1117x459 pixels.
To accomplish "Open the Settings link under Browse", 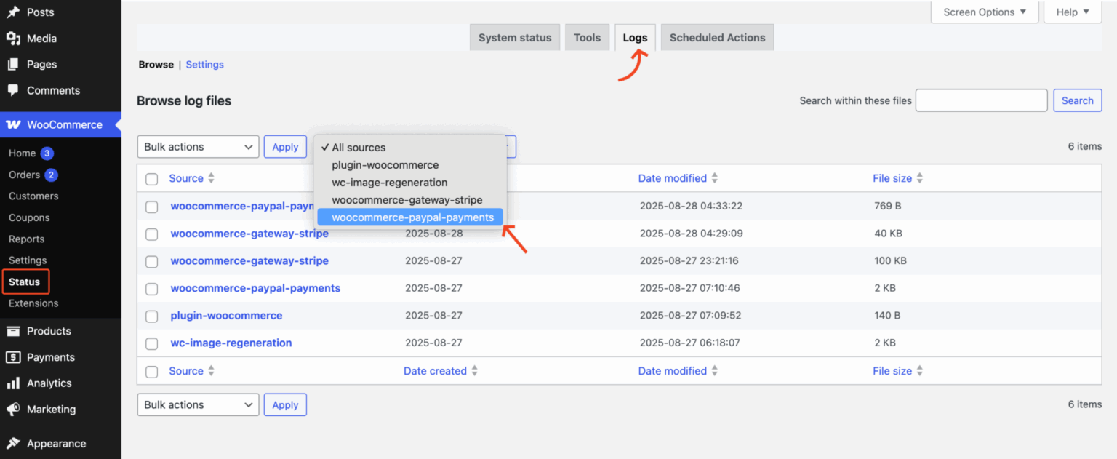I will point(204,64).
